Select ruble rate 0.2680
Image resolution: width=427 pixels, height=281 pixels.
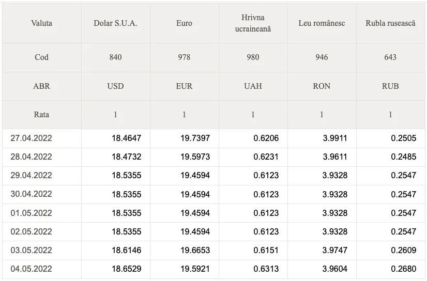[x=404, y=269]
